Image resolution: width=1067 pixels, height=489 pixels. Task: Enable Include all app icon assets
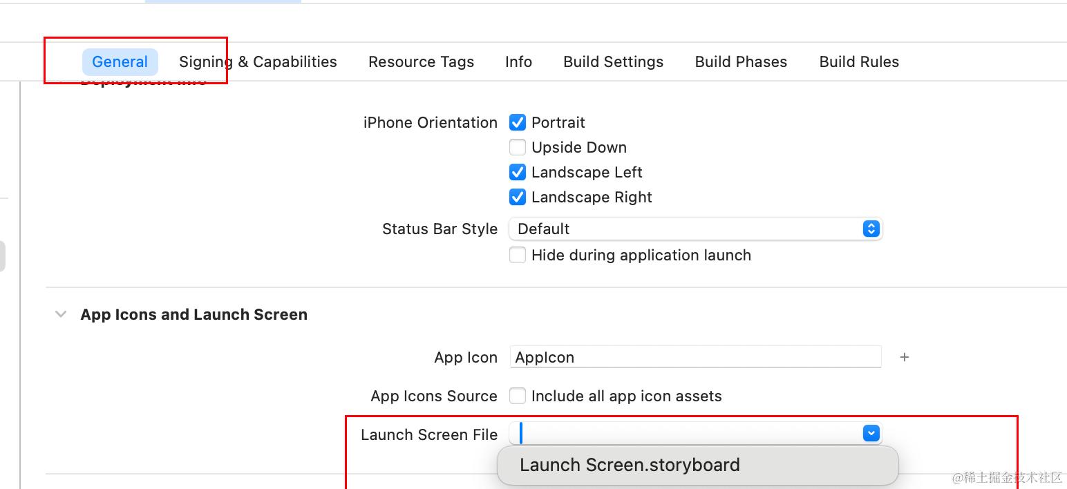(517, 396)
